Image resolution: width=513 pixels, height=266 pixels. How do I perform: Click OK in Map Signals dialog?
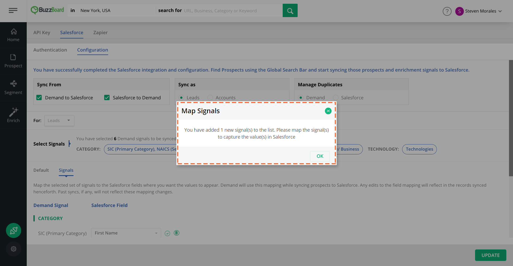click(x=320, y=156)
